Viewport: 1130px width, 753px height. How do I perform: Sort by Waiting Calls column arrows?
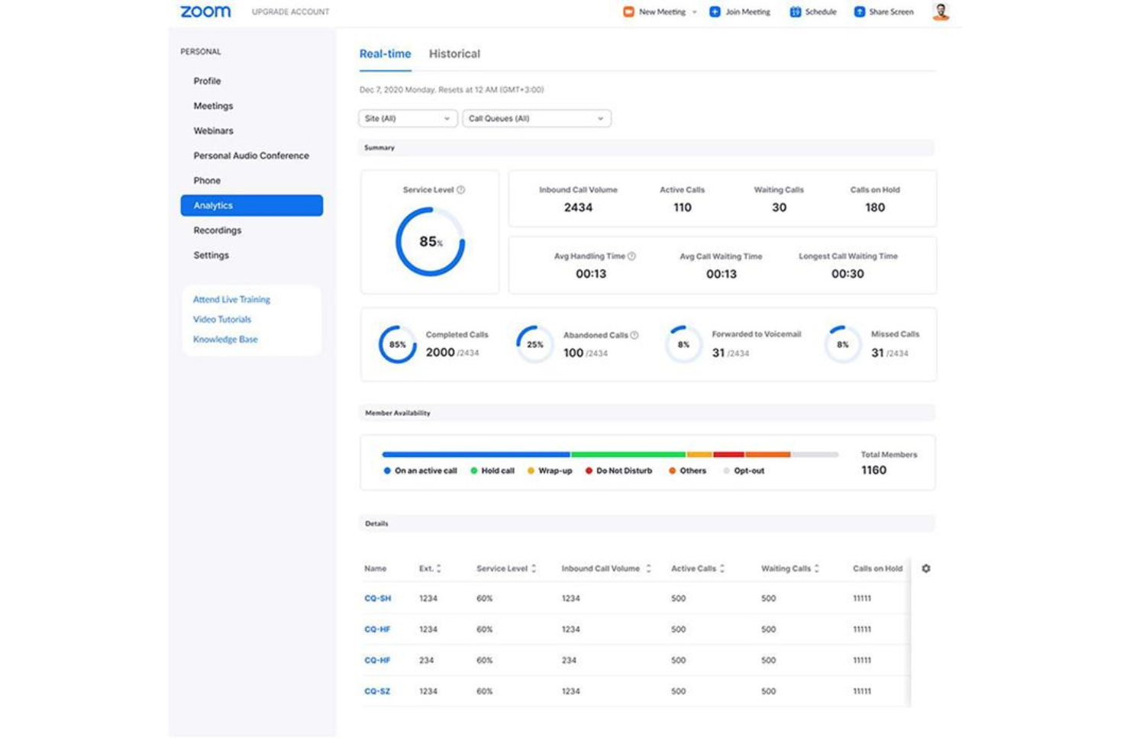click(817, 568)
